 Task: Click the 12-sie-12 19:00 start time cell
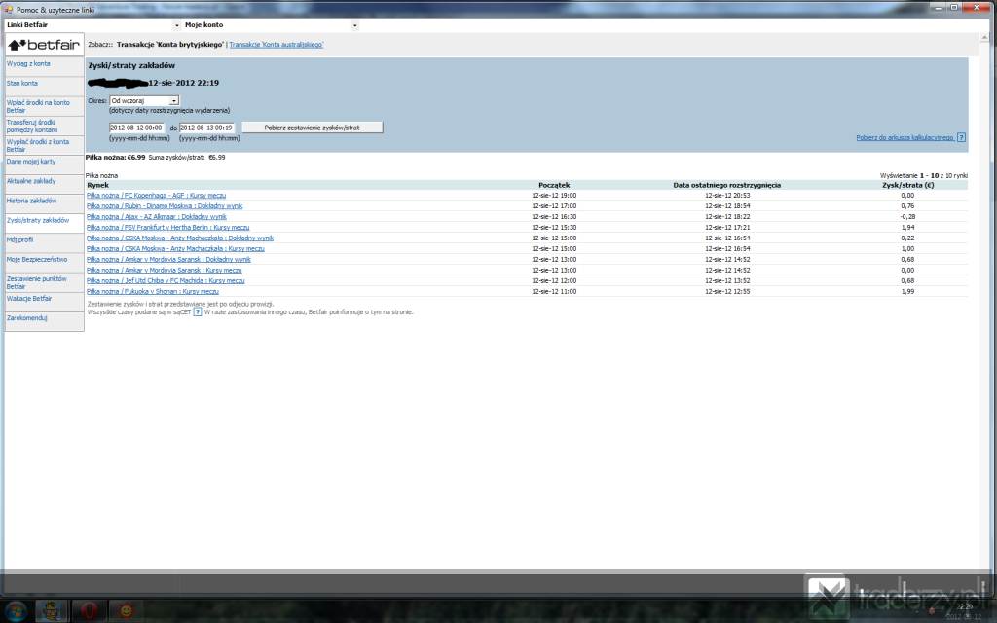click(x=554, y=195)
